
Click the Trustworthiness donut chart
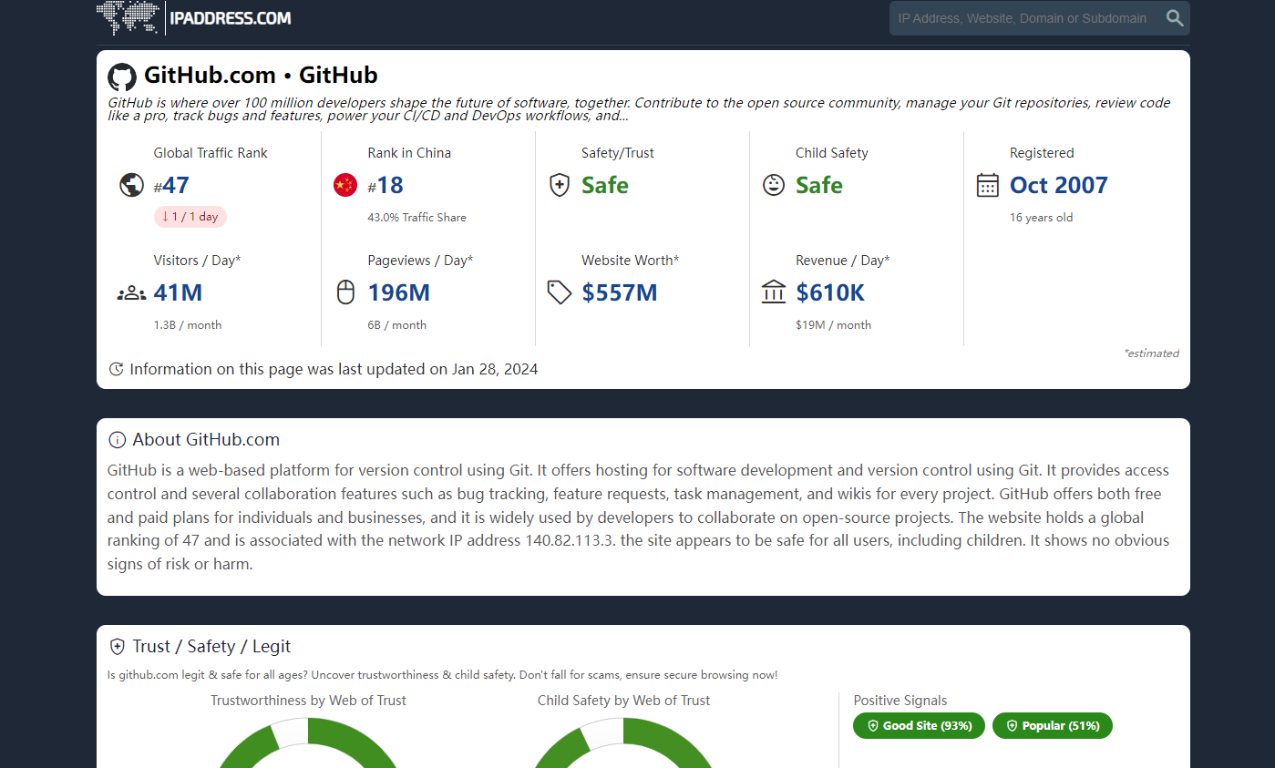click(308, 742)
